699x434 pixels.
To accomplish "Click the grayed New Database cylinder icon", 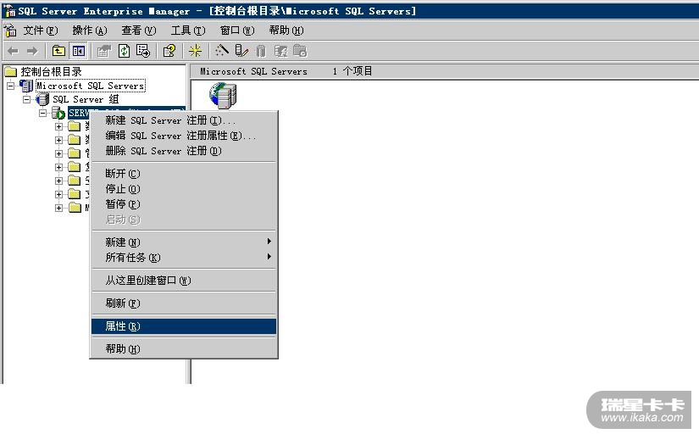I will [x=261, y=52].
